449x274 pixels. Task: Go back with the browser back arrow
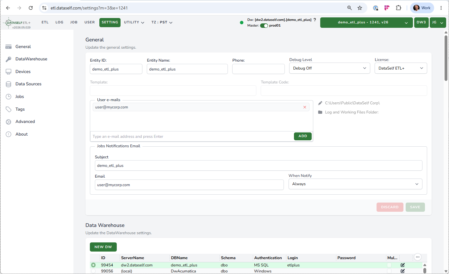8,8
